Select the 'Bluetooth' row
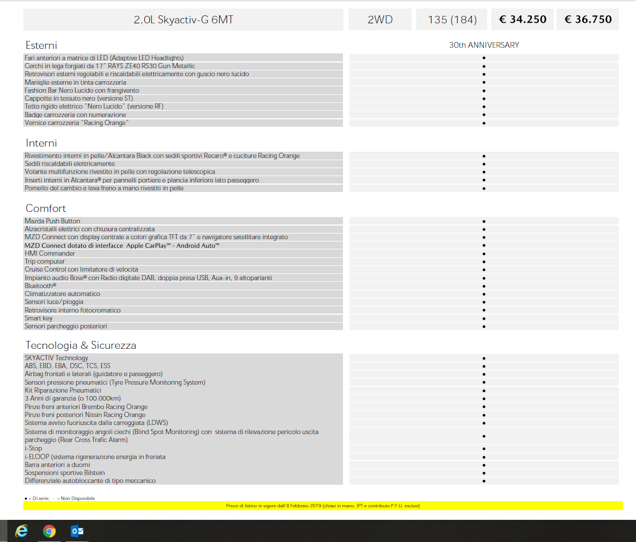The width and height of the screenshot is (636, 542). pyautogui.click(x=183, y=286)
